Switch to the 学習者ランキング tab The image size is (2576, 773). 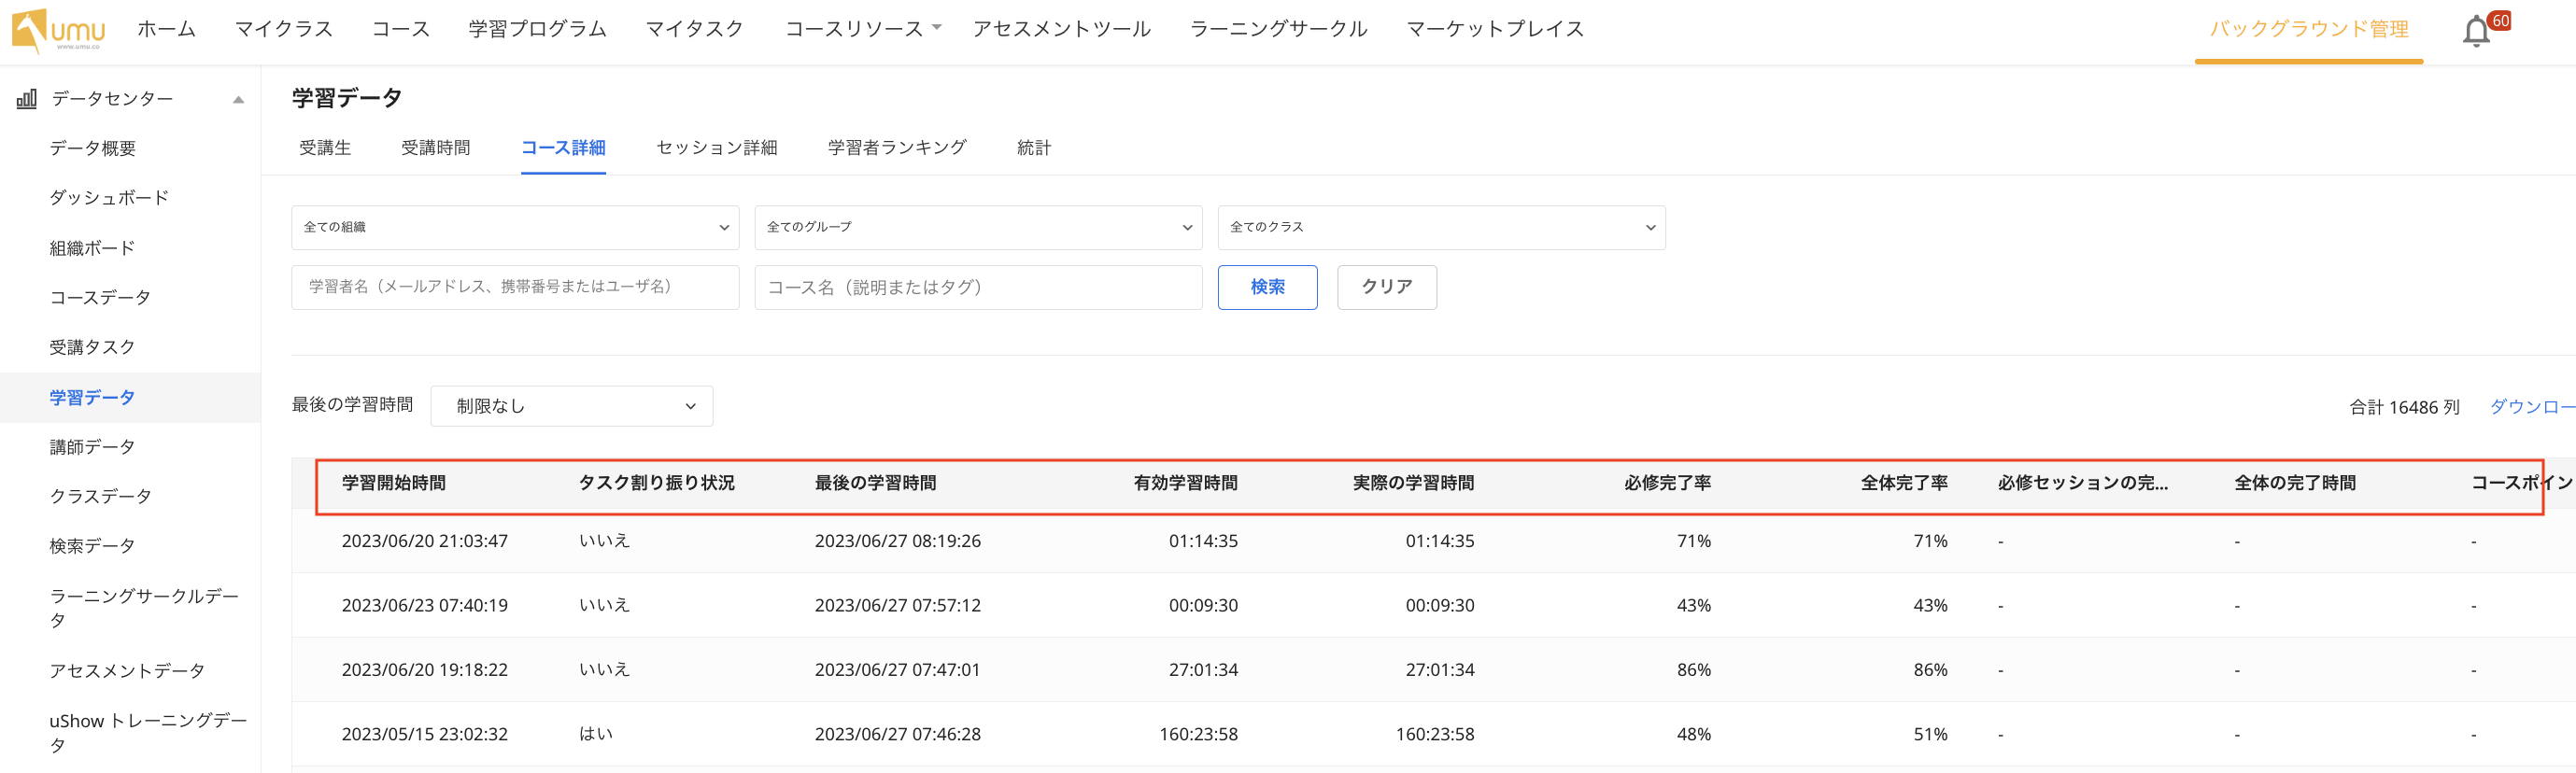click(896, 148)
